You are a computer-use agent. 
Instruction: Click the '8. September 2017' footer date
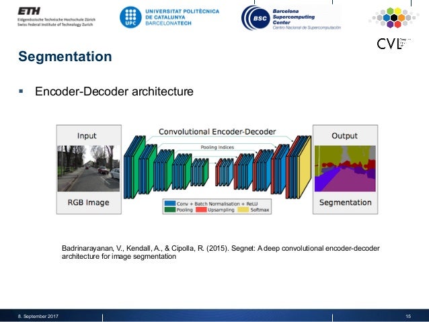point(38,316)
